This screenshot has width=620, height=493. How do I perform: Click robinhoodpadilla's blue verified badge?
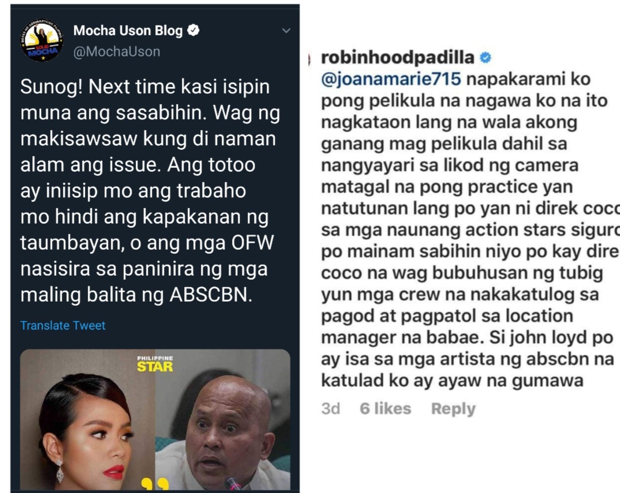(x=485, y=58)
